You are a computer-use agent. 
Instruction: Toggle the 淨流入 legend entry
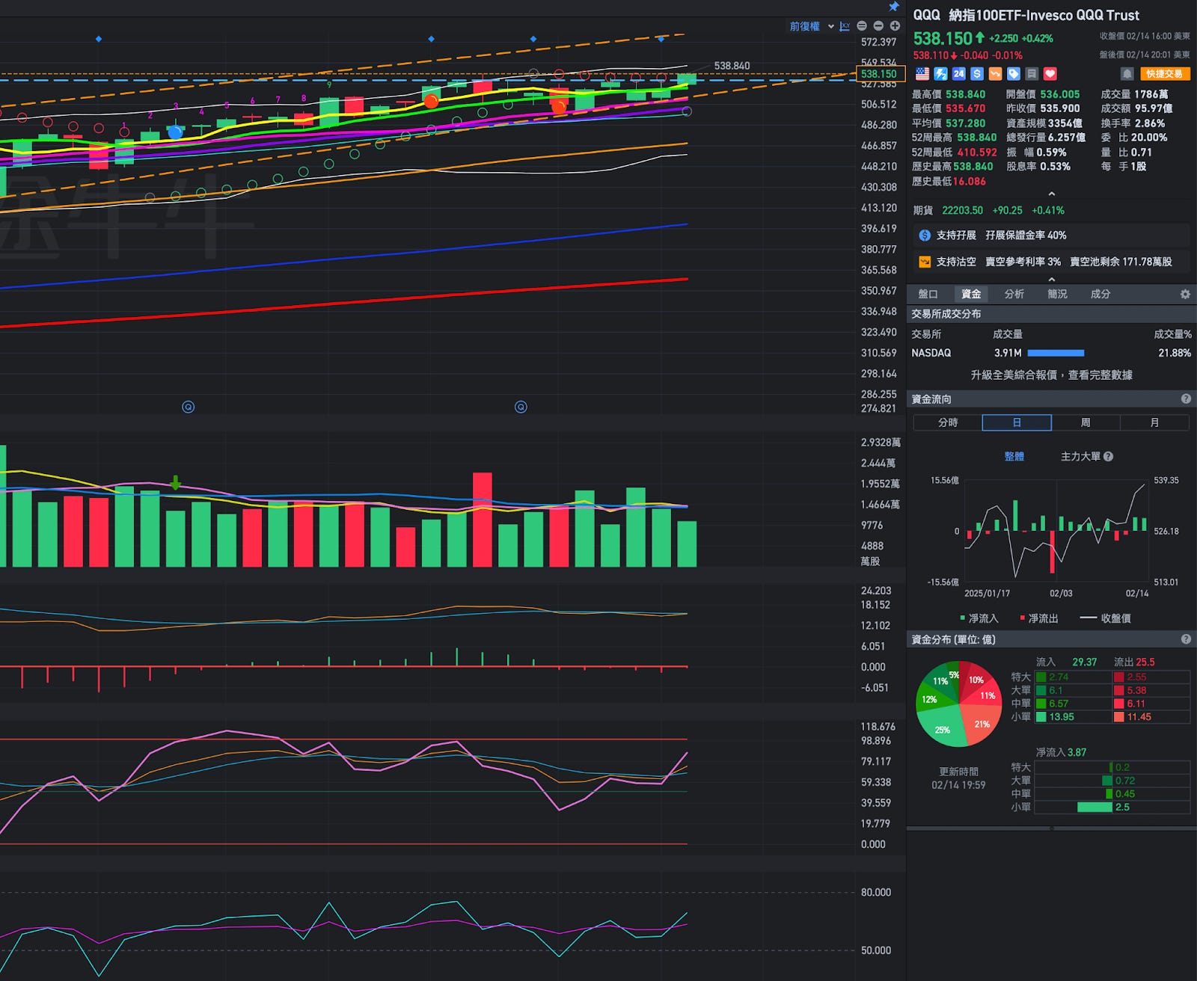979,618
